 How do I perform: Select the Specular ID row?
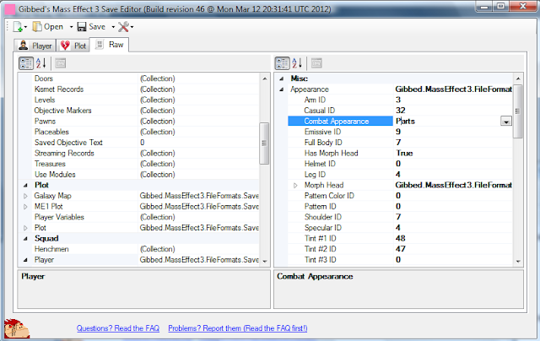[x=400, y=228]
